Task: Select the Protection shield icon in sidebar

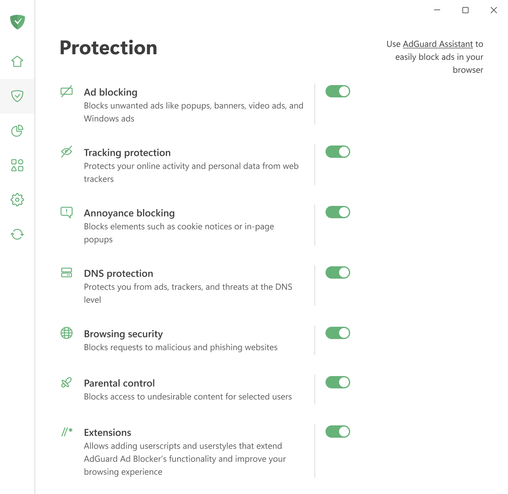Action: click(x=17, y=96)
